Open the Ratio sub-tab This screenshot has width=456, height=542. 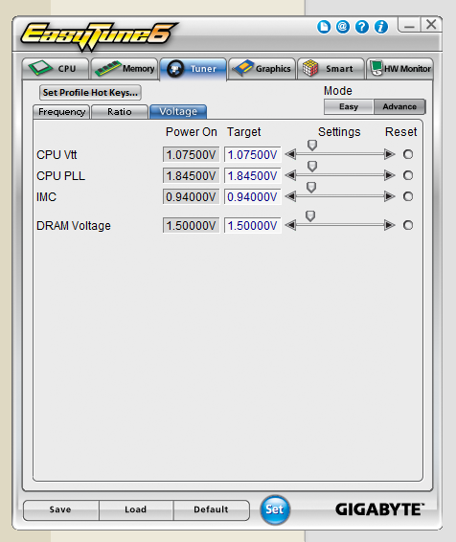120,112
